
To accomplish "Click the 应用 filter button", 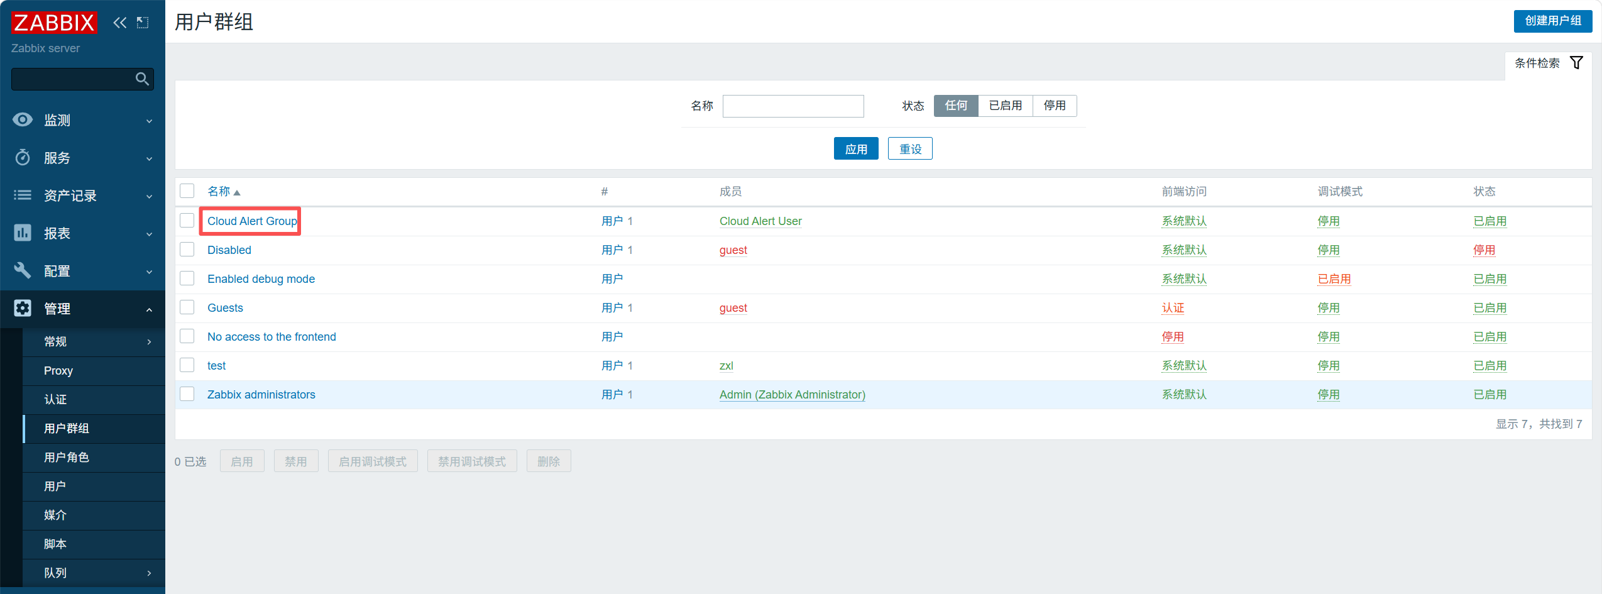I will [x=856, y=149].
